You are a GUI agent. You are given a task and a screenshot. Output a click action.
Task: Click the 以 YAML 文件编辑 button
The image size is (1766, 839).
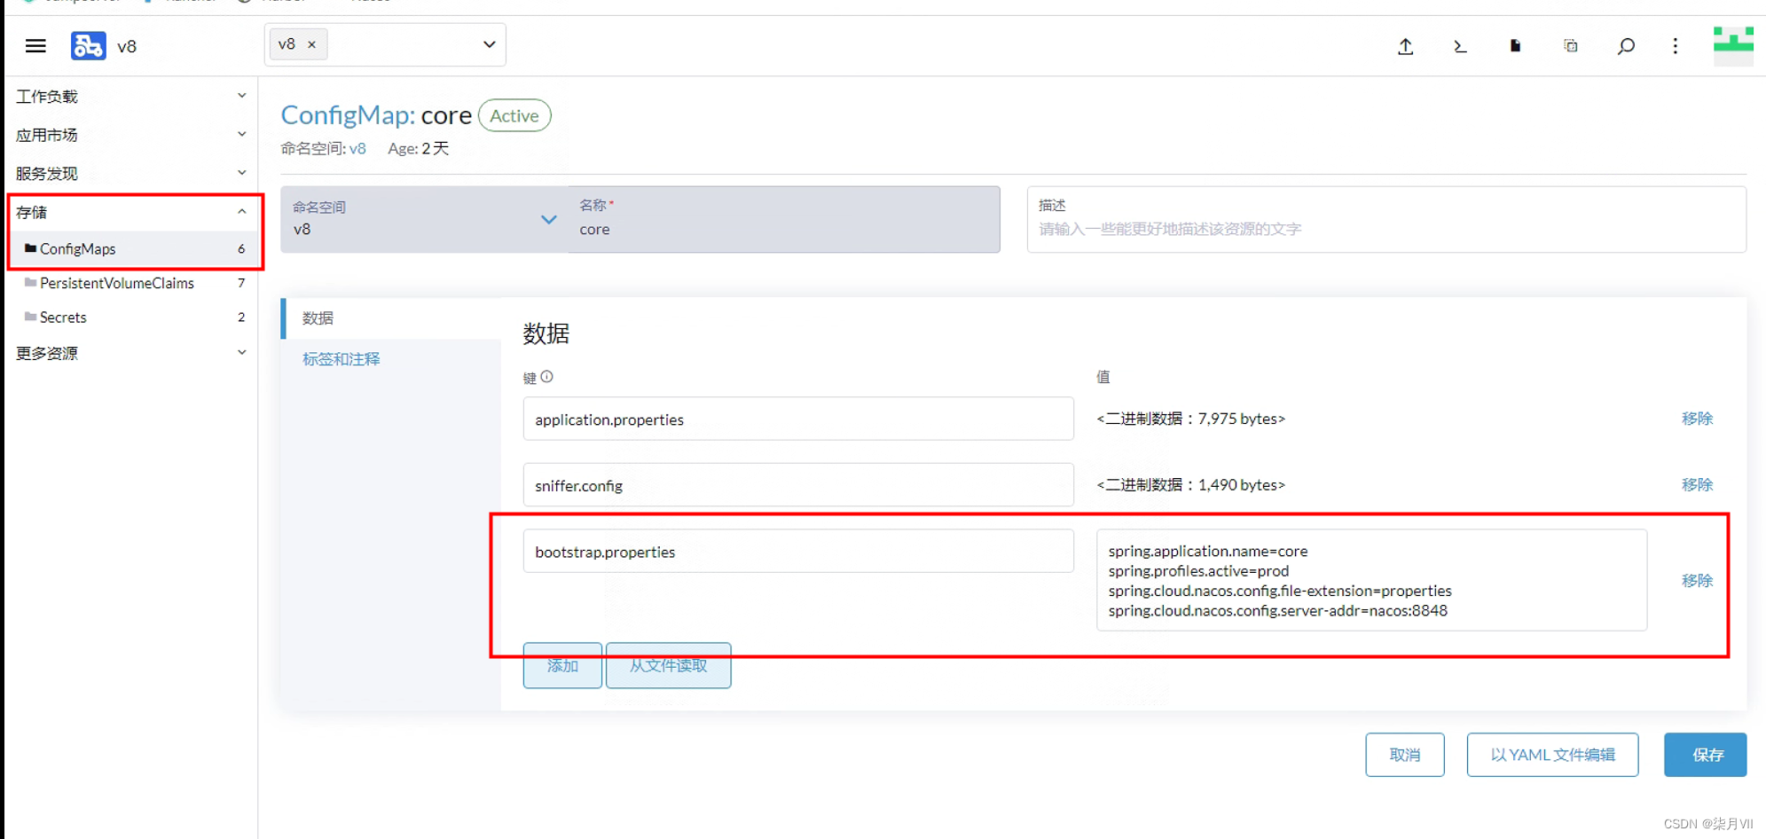pos(1552,755)
